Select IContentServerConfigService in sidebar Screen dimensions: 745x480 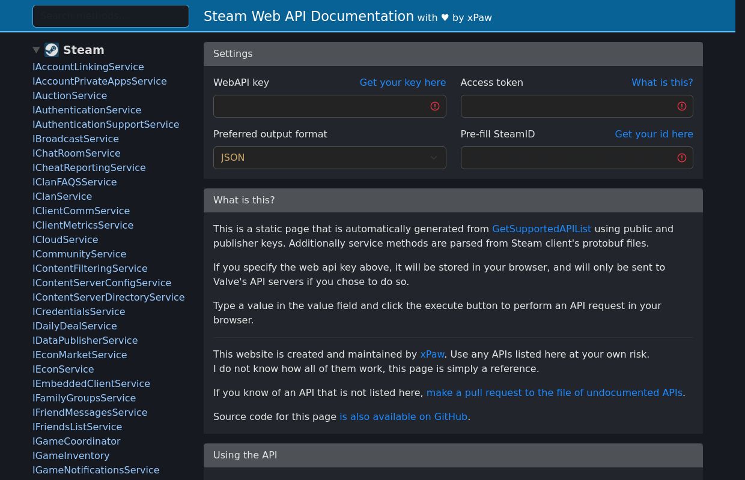point(102,283)
